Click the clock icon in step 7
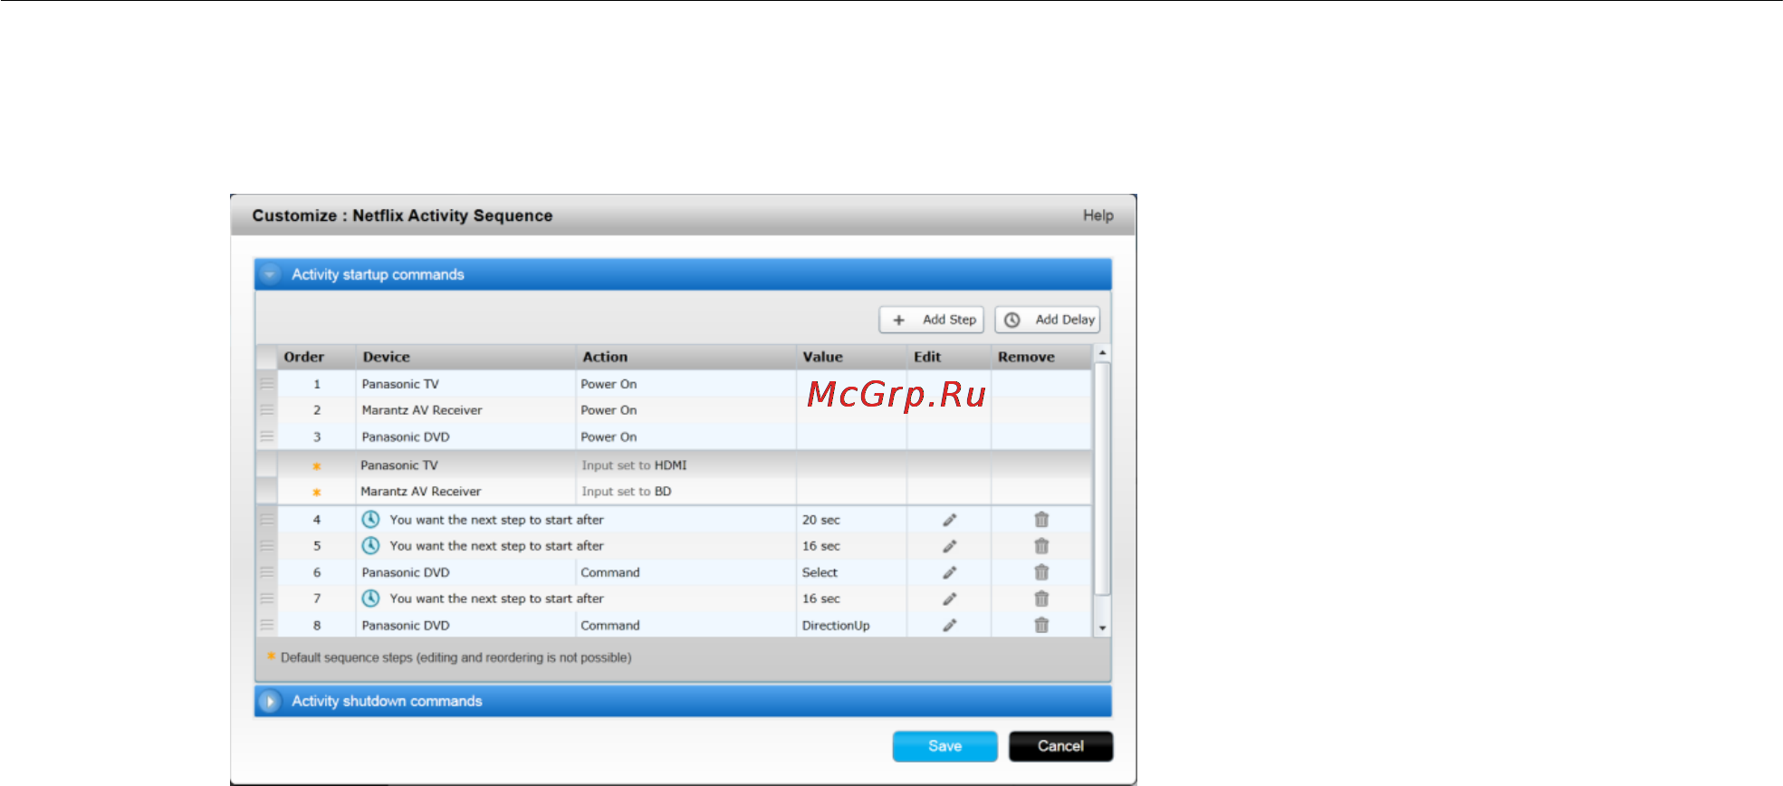 point(370,599)
